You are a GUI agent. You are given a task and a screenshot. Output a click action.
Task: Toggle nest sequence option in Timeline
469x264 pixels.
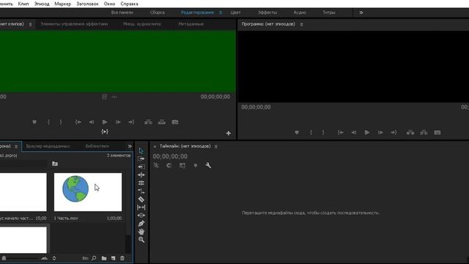[x=156, y=165]
